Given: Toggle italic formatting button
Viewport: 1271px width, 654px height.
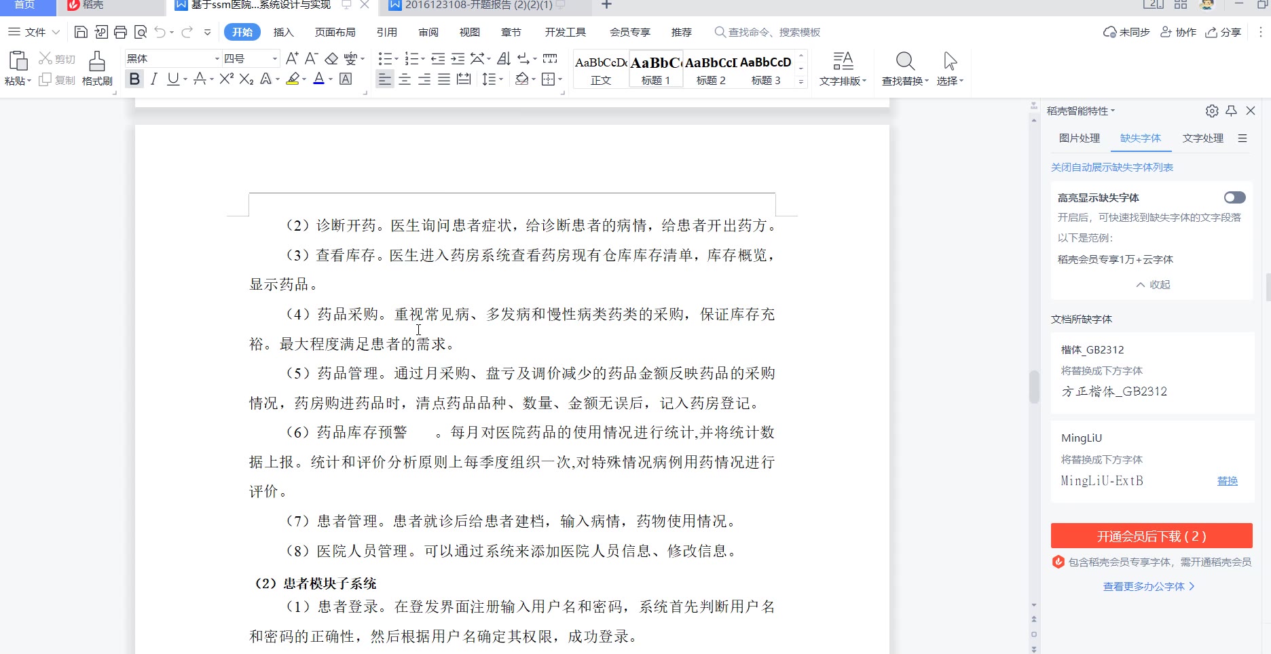Looking at the screenshot, I should (x=154, y=79).
